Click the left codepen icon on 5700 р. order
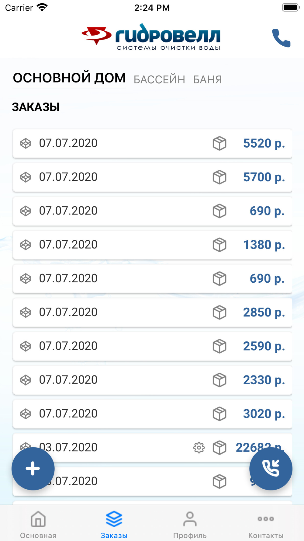Viewport: 304px width, 541px height. pyautogui.click(x=26, y=177)
